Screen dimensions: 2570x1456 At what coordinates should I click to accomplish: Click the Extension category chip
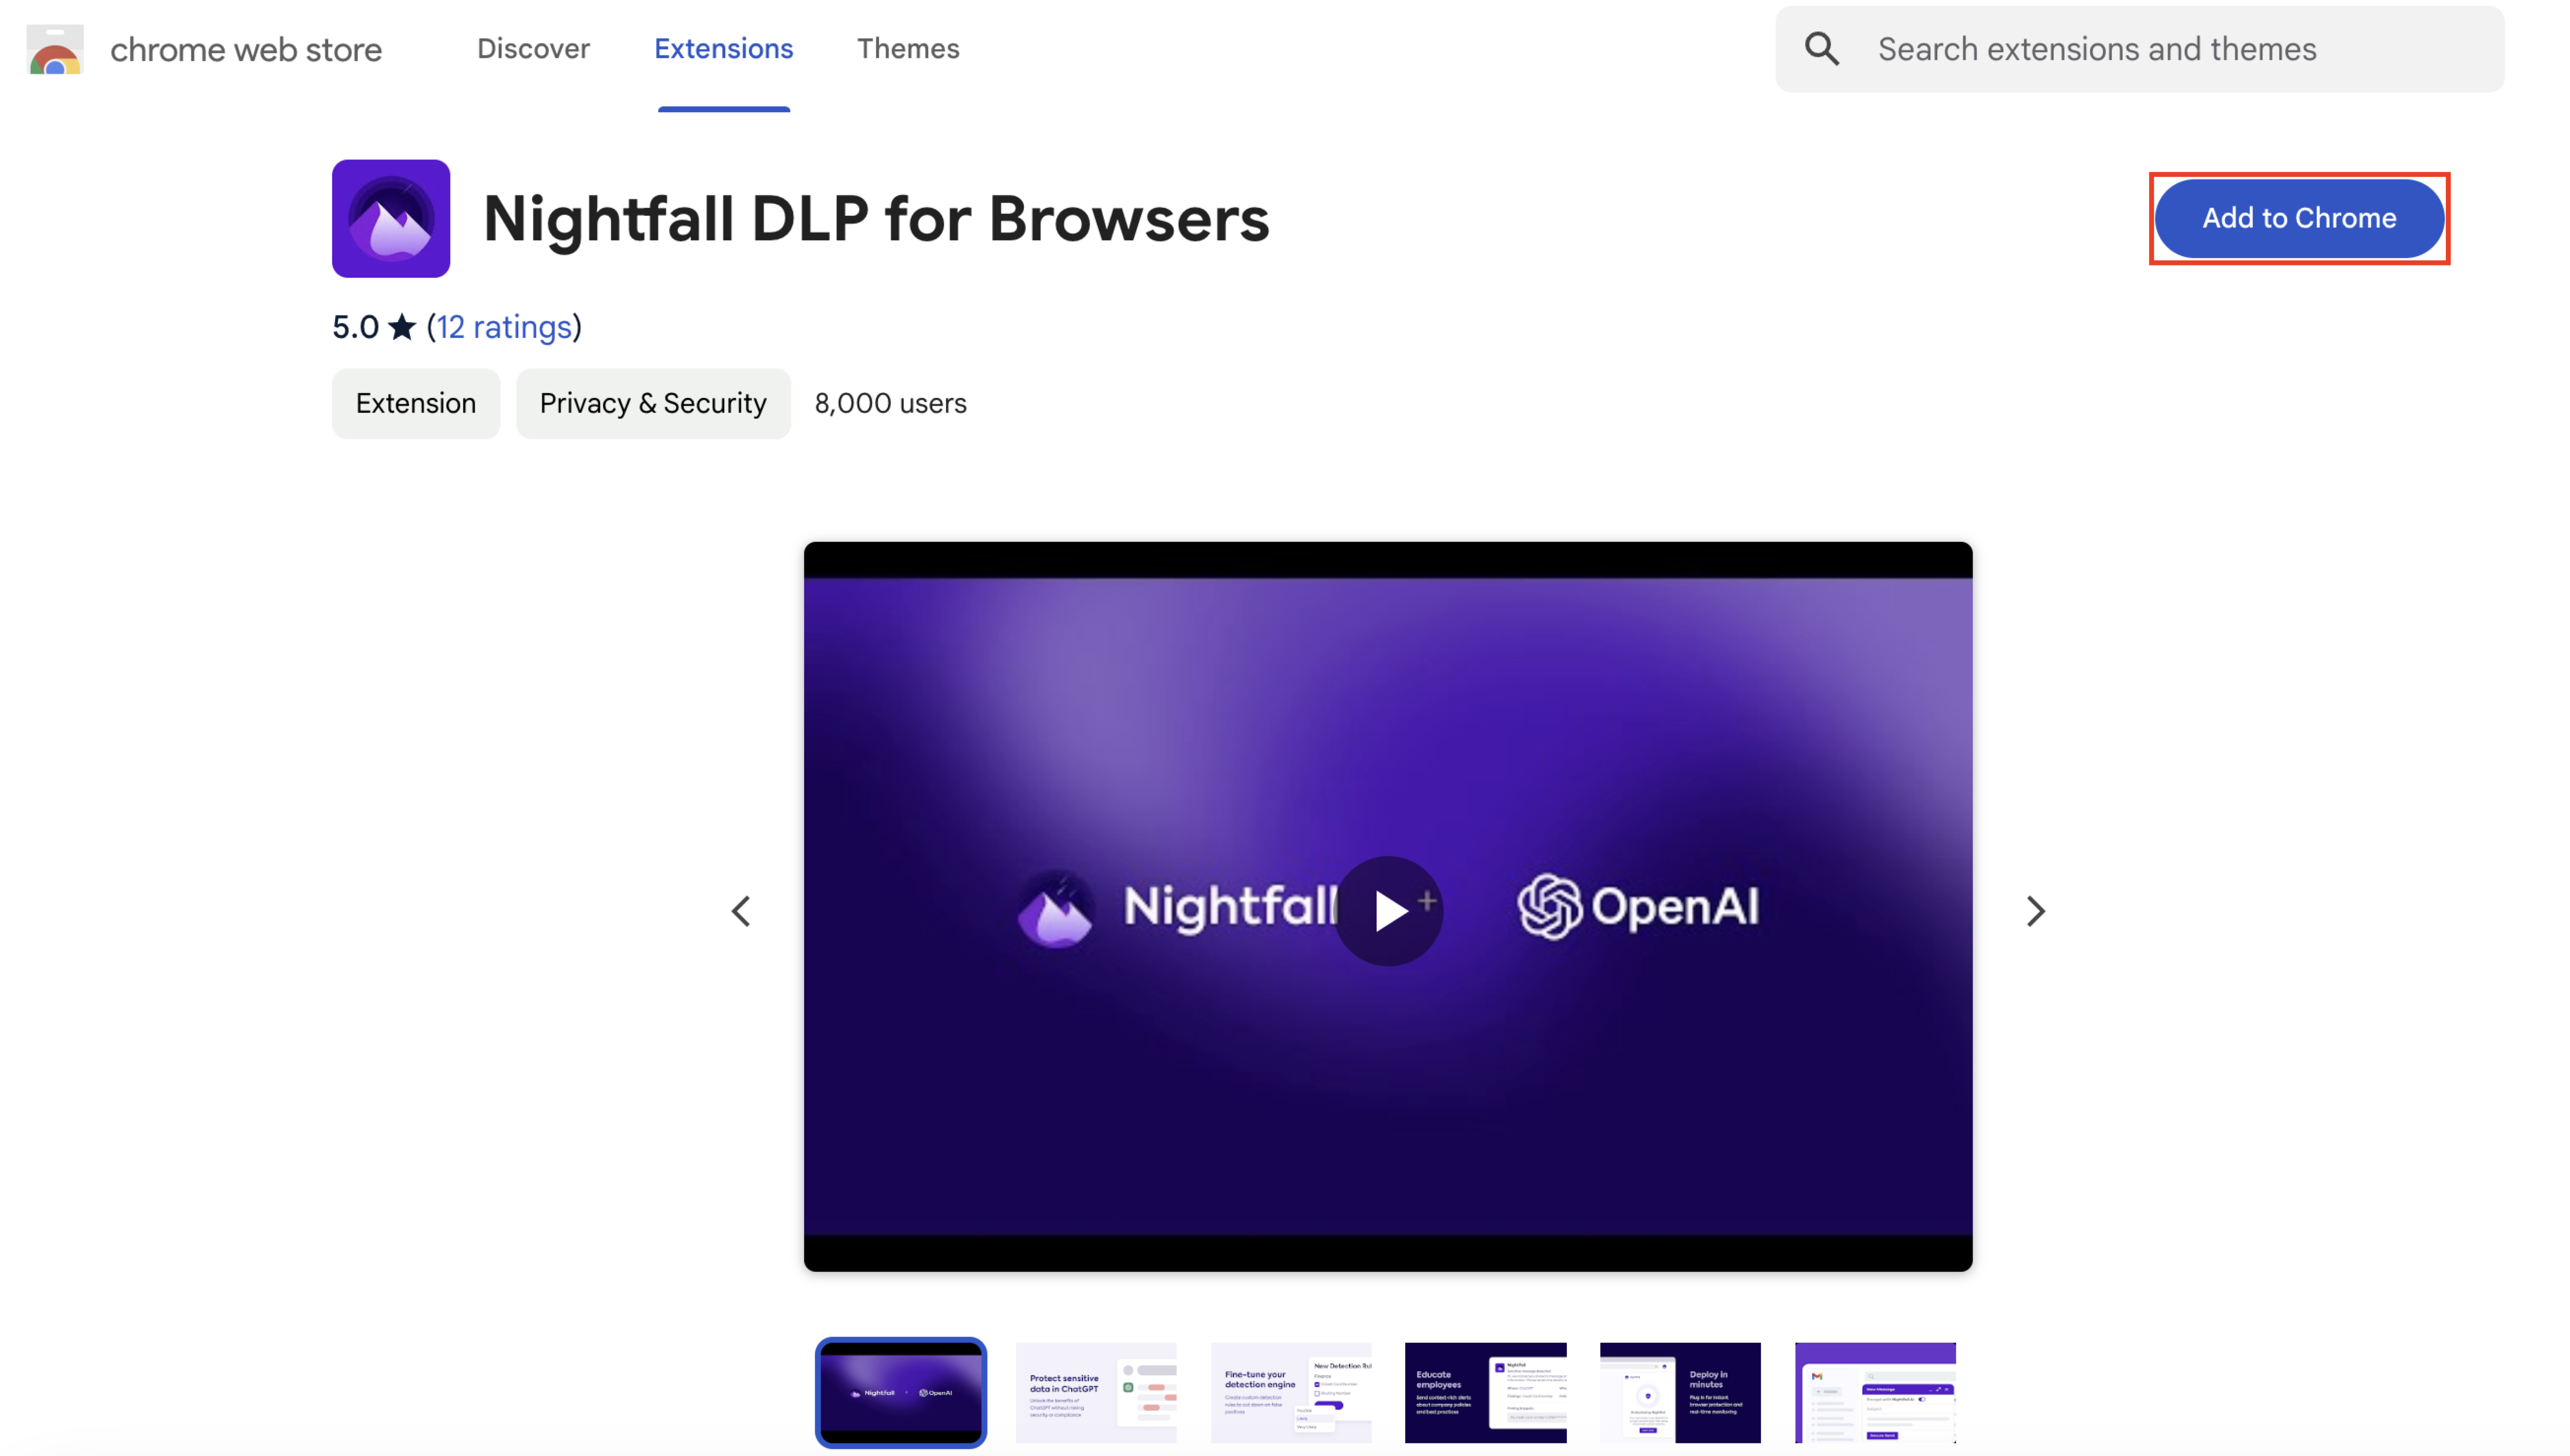click(416, 403)
